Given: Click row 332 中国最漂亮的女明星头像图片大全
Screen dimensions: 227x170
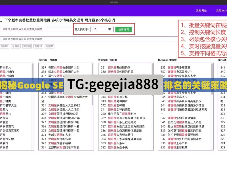Looking at the screenshot, I should (64, 99).
